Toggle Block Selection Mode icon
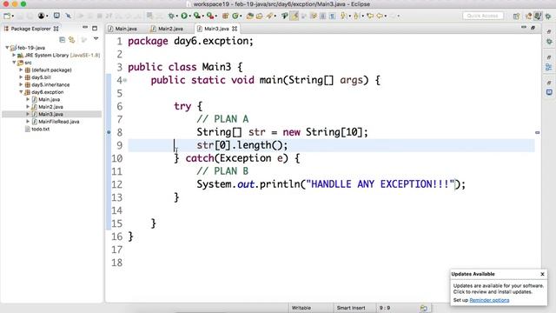Image resolution: width=556 pixels, height=313 pixels. [322, 16]
